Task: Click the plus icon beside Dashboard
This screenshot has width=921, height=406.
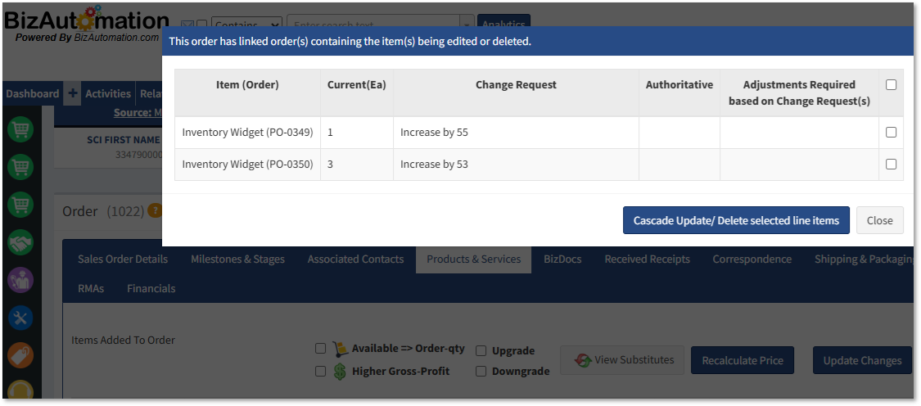Action: (72, 93)
